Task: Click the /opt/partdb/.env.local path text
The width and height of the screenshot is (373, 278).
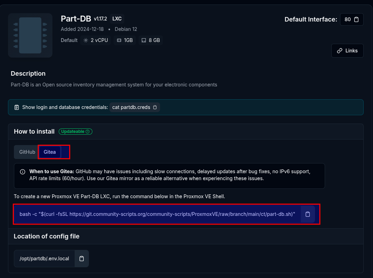Action: pos(44,259)
